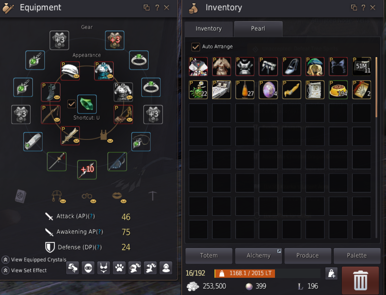Toggle the alchemy stone shortcut checkbox
Image resolution: width=386 pixels, height=295 pixels.
coord(71,104)
